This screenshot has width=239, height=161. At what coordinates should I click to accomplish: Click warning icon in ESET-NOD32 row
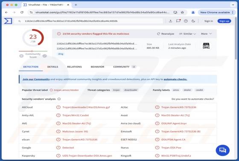[157, 140]
